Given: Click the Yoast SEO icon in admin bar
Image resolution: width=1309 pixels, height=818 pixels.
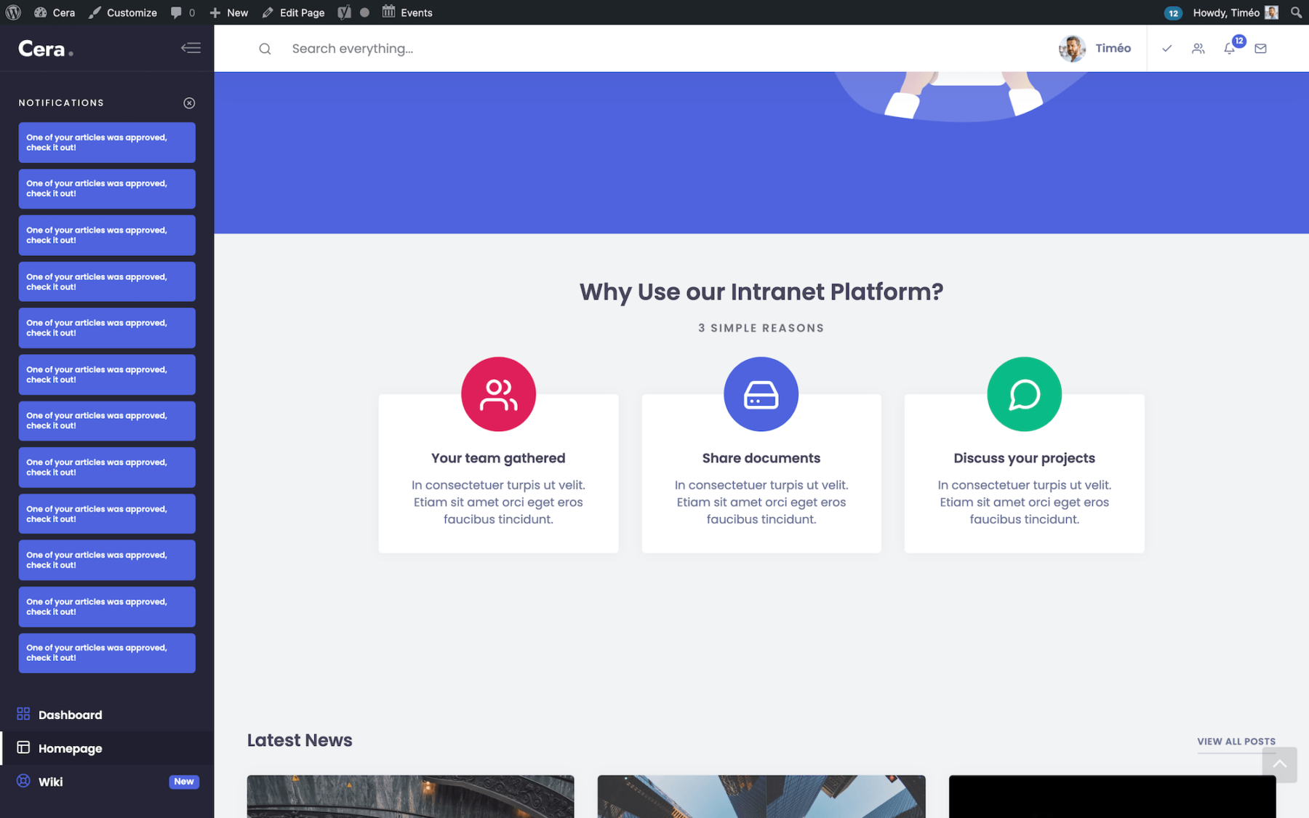Looking at the screenshot, I should (343, 12).
